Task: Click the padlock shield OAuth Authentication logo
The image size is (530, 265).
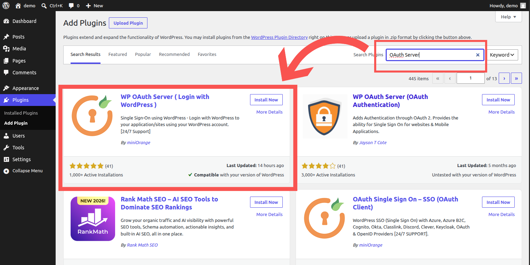Action: pyautogui.click(x=325, y=116)
